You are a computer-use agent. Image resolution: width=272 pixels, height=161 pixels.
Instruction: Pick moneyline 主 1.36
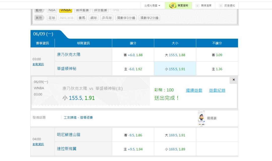(x=217, y=69)
